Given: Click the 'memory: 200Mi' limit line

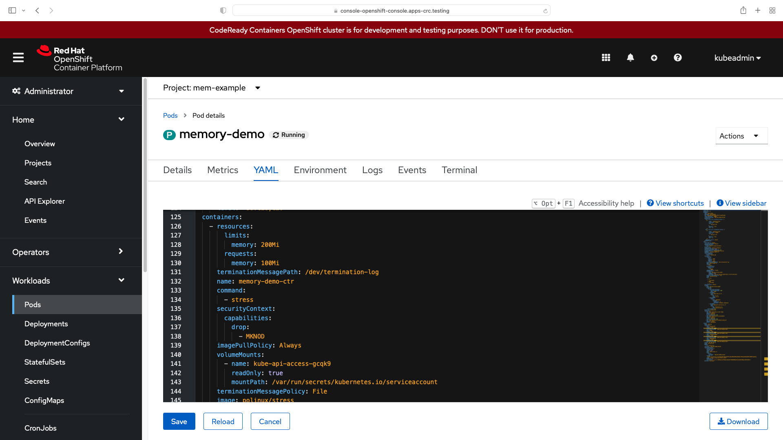Looking at the screenshot, I should [255, 245].
